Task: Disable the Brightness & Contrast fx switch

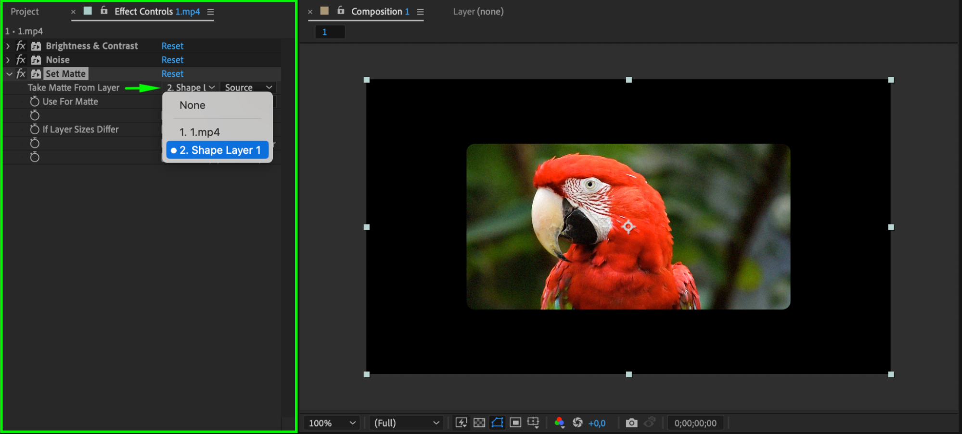Action: pyautogui.click(x=21, y=46)
